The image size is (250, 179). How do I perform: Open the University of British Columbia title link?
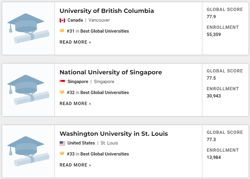pos(107,11)
